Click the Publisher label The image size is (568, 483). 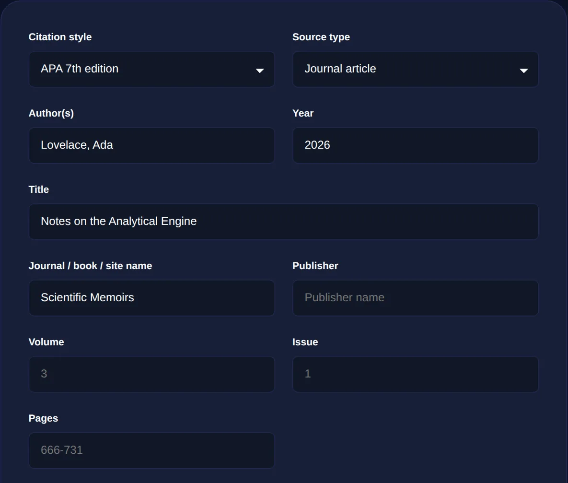click(x=315, y=266)
